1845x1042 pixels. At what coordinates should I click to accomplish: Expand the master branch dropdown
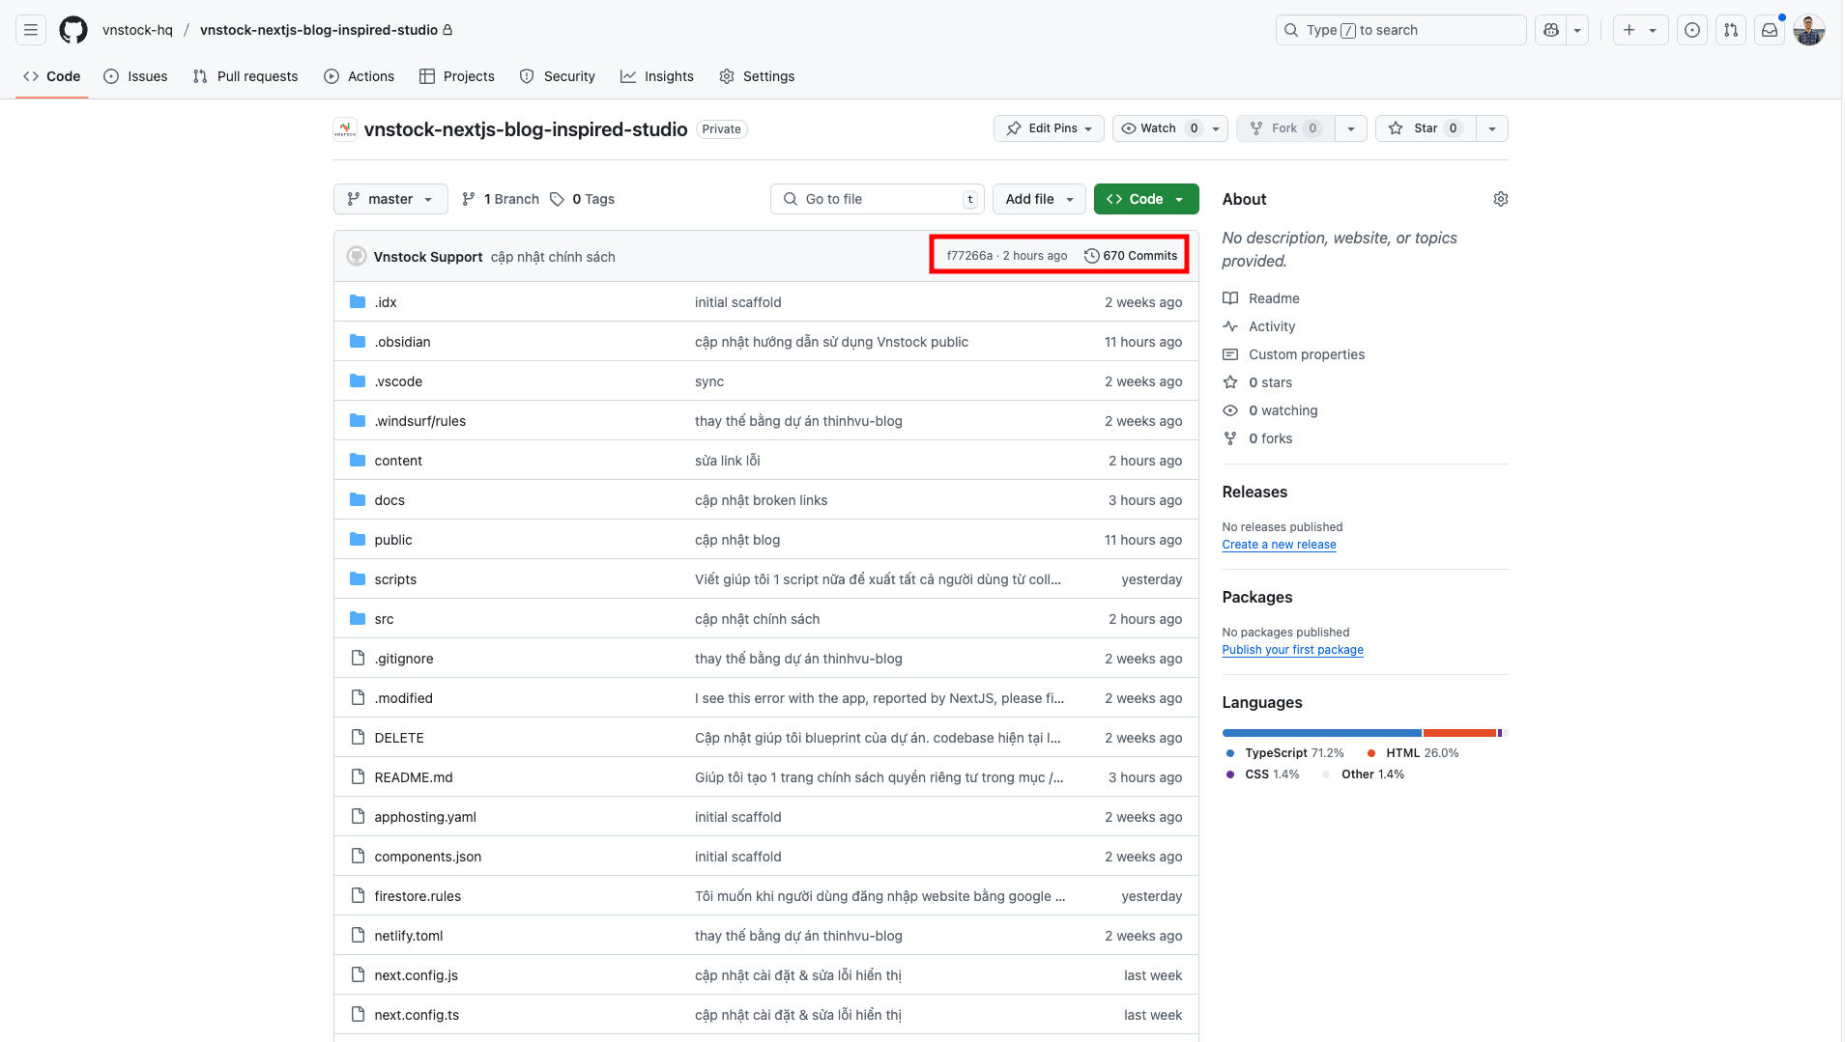pyautogui.click(x=390, y=199)
